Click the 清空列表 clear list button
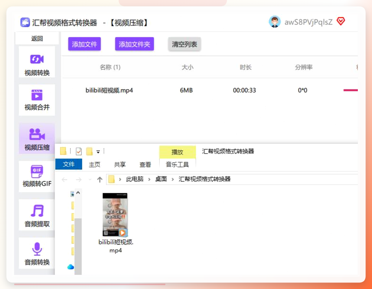The height and width of the screenshot is (289, 372). pos(184,44)
